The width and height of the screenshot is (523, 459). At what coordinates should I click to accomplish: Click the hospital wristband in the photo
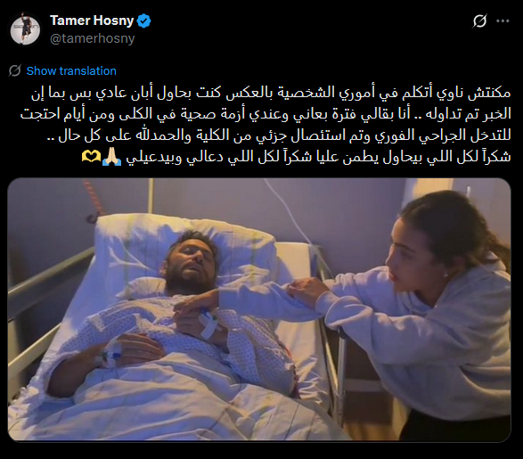tap(209, 323)
